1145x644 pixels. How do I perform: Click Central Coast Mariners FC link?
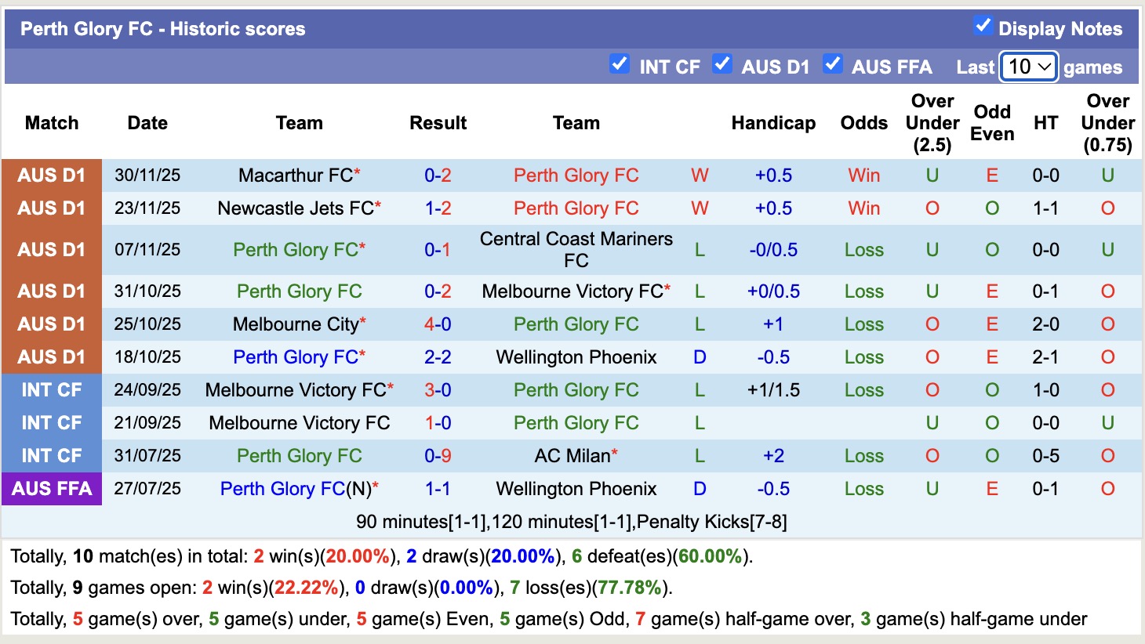pyautogui.click(x=576, y=249)
